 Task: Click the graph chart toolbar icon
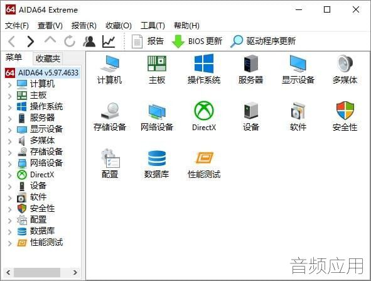[109, 41]
